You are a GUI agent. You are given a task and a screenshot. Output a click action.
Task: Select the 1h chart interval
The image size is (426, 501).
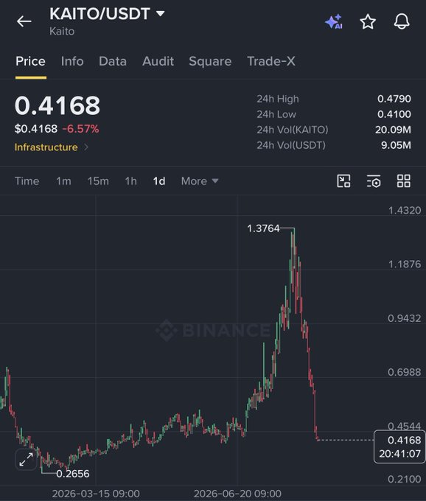130,181
